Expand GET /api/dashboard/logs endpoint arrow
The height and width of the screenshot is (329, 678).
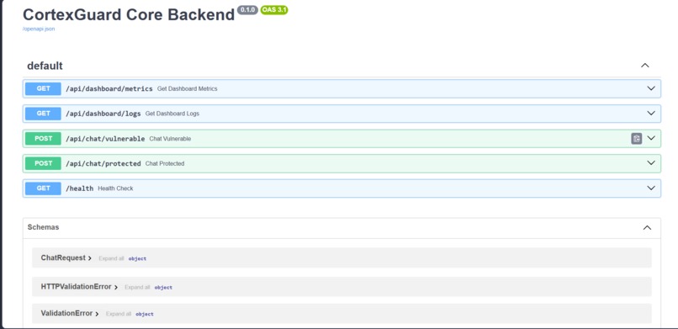[x=651, y=114]
